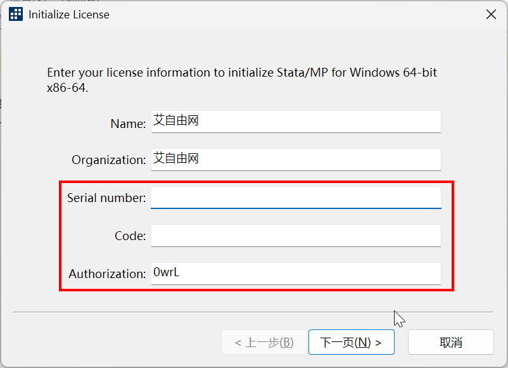Click the empty area of the title bar

click(x=285, y=15)
